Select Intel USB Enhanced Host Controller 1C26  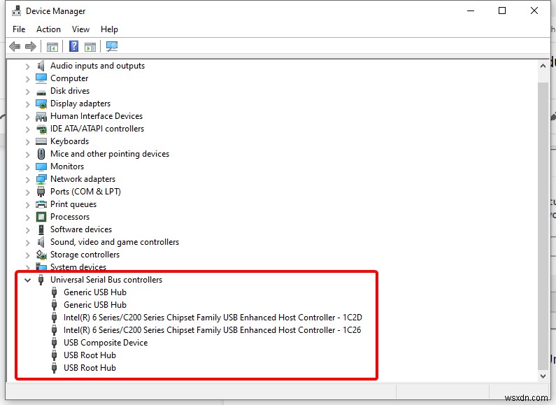click(212, 330)
